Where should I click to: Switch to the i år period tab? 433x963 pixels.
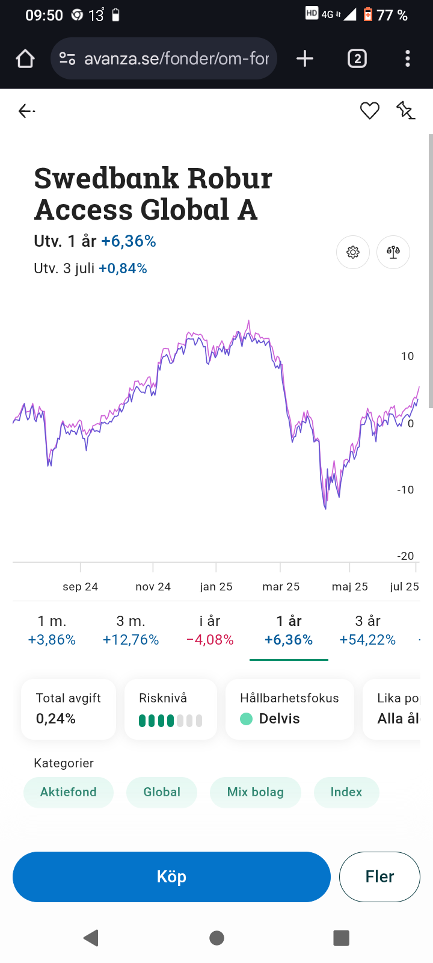click(x=210, y=630)
